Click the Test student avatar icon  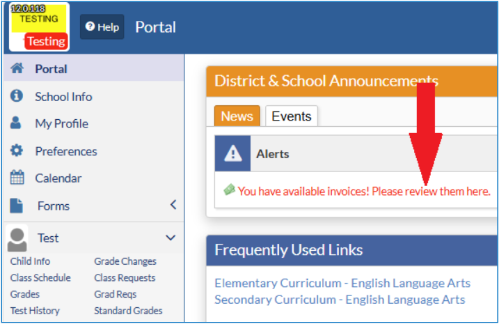(x=17, y=240)
